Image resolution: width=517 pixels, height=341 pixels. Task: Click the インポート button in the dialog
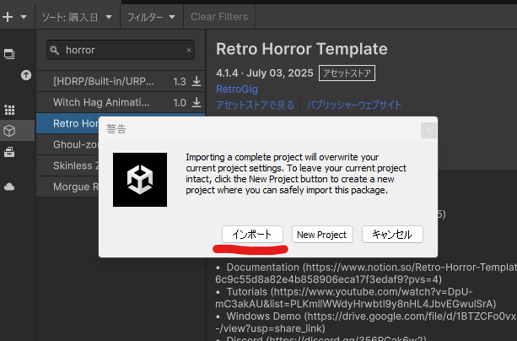(252, 235)
